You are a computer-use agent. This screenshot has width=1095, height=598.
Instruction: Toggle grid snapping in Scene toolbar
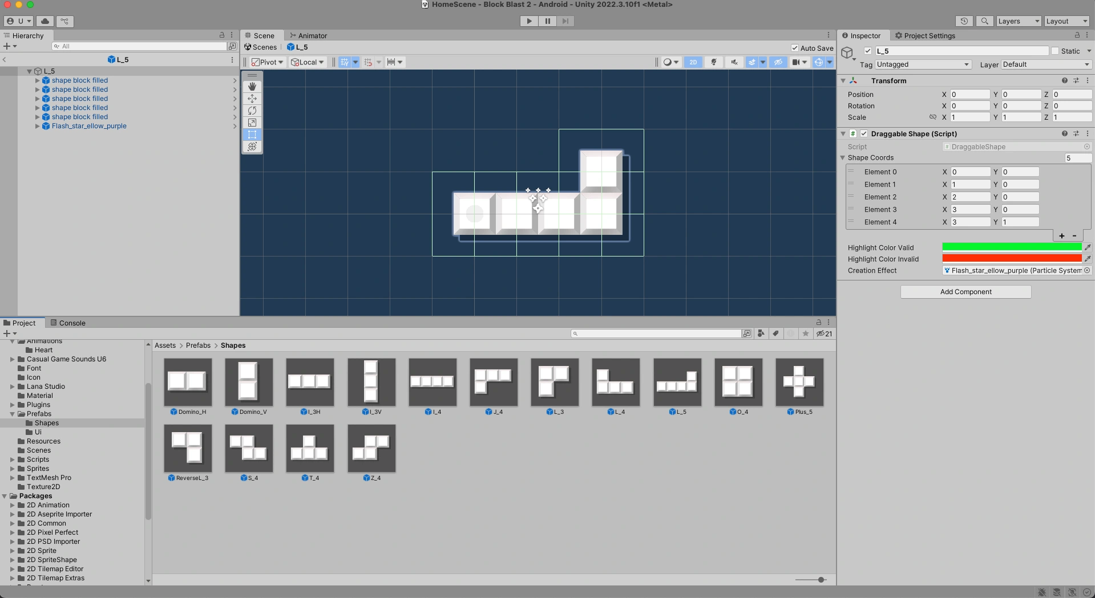345,62
